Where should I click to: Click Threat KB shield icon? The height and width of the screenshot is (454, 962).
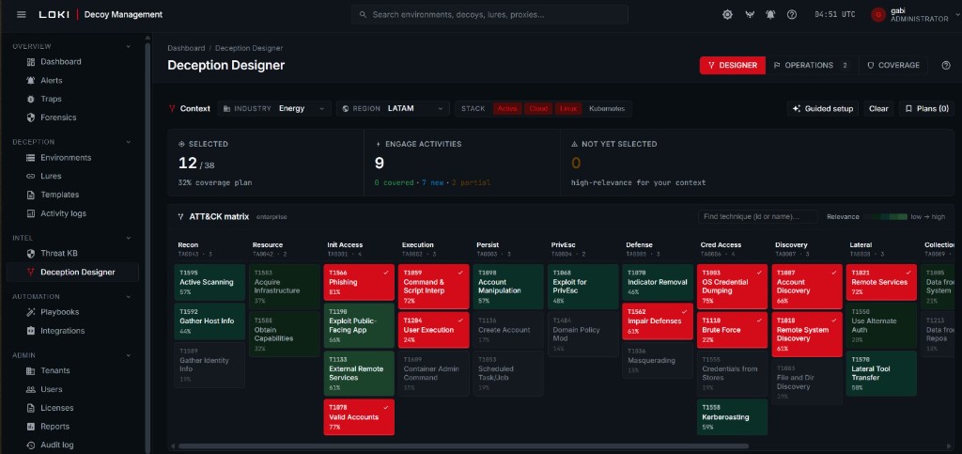31,254
